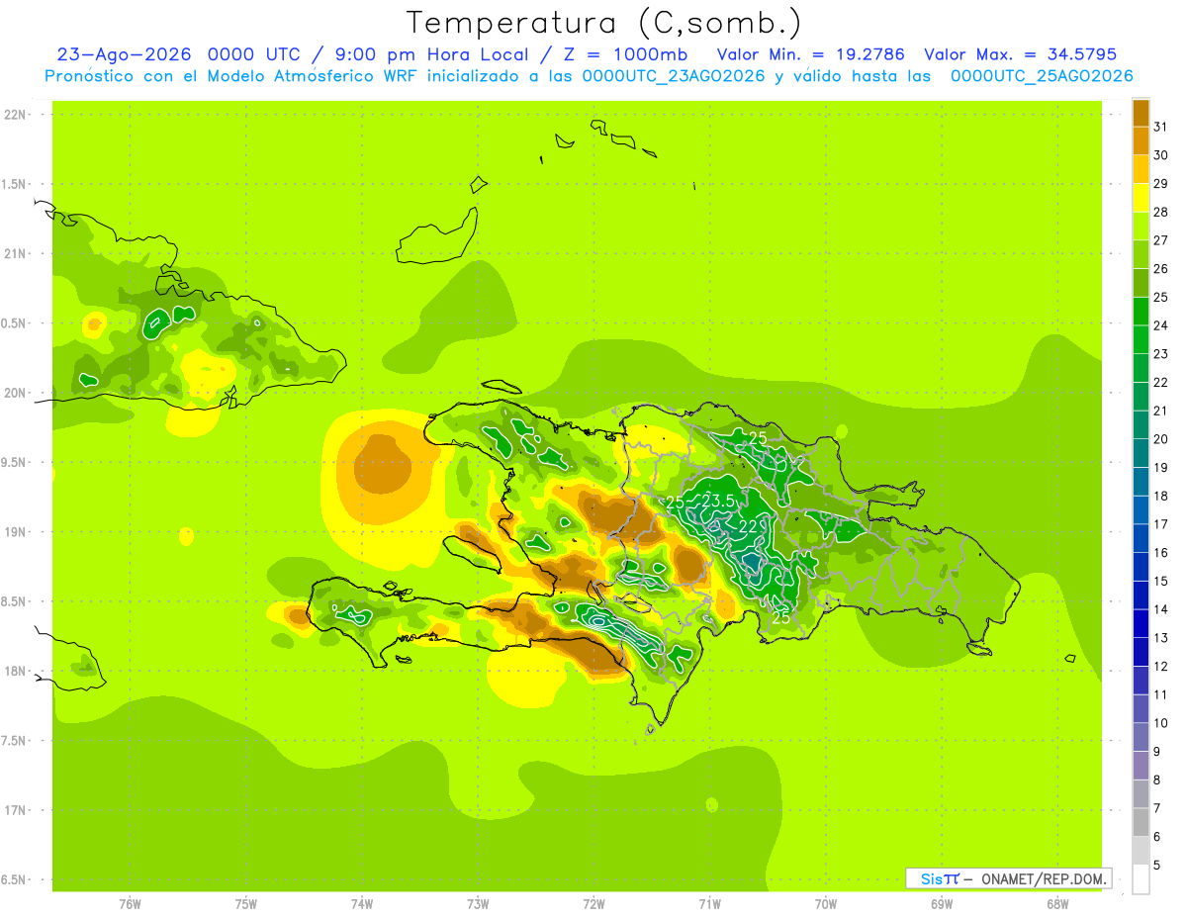This screenshot has width=1187, height=917.
Task: Click the legend value "13"
Action: (x=1161, y=638)
